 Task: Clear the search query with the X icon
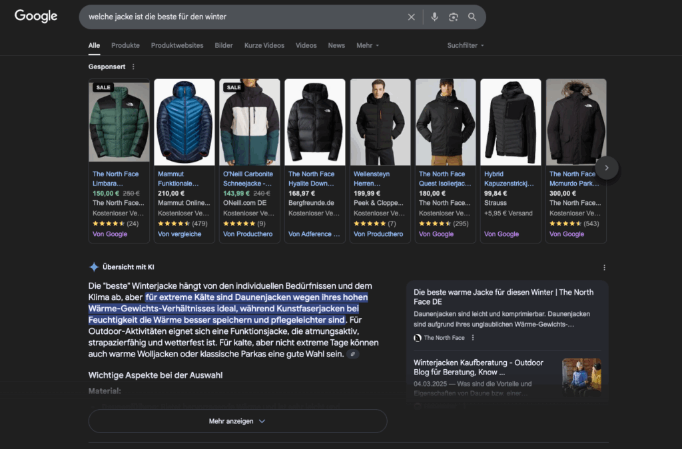[411, 17]
